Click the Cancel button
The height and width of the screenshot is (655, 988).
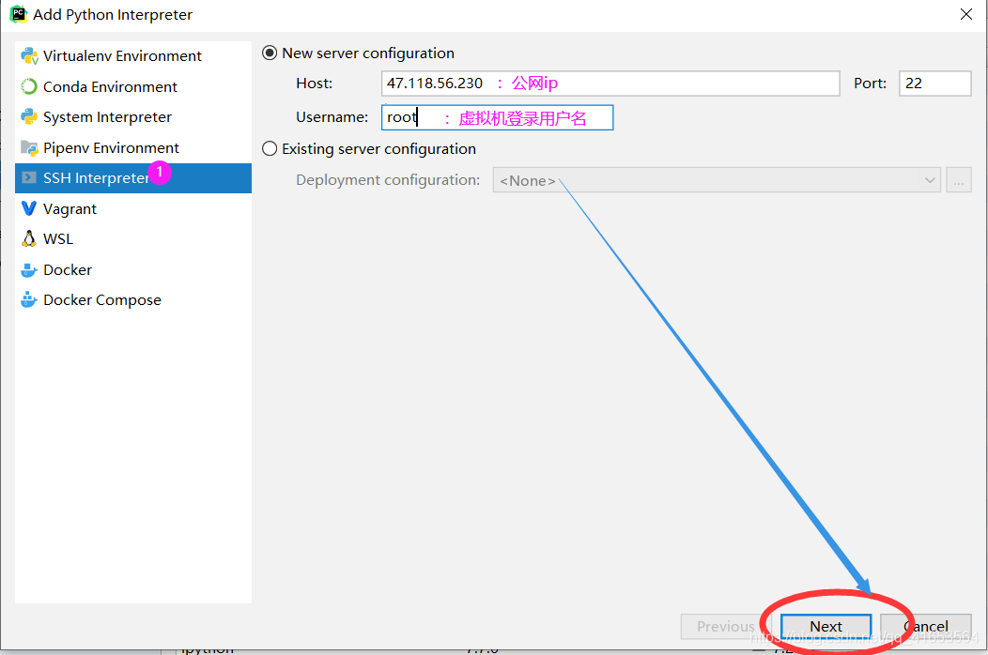[x=926, y=627]
